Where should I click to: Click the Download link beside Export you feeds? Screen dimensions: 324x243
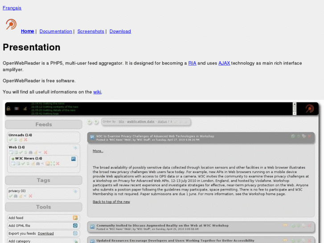tap(45, 234)
